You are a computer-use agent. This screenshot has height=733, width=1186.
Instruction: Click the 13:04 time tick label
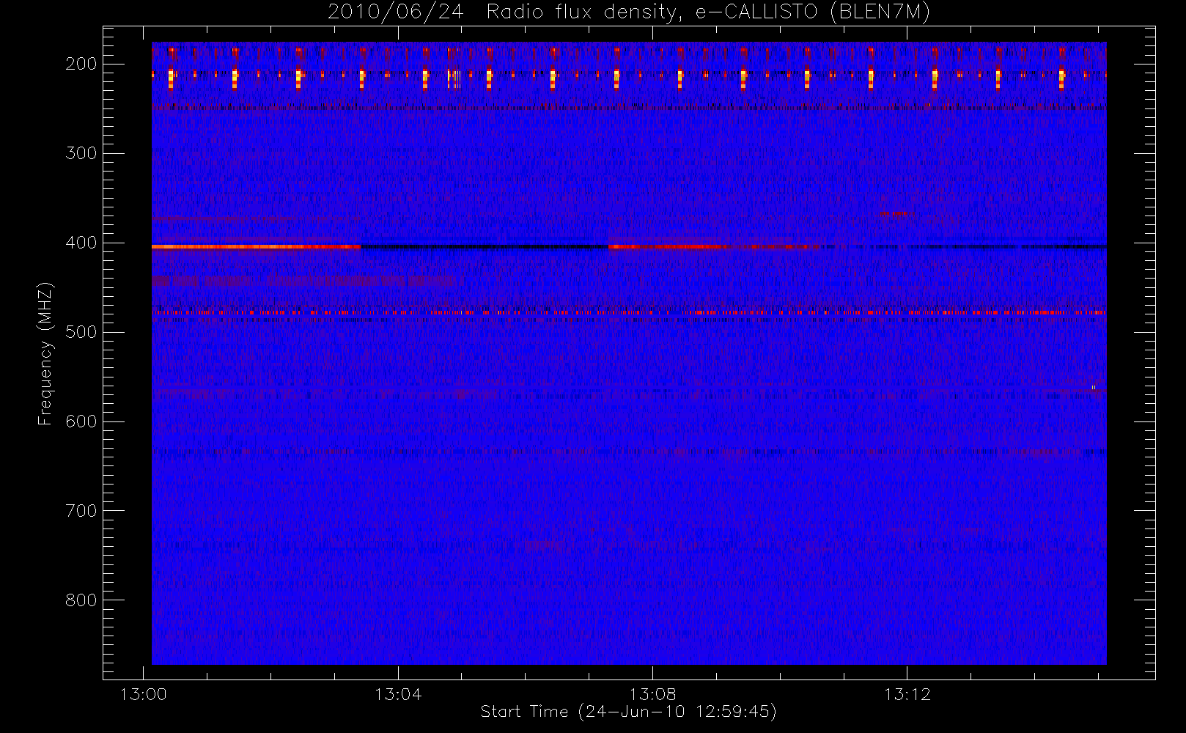click(x=398, y=694)
